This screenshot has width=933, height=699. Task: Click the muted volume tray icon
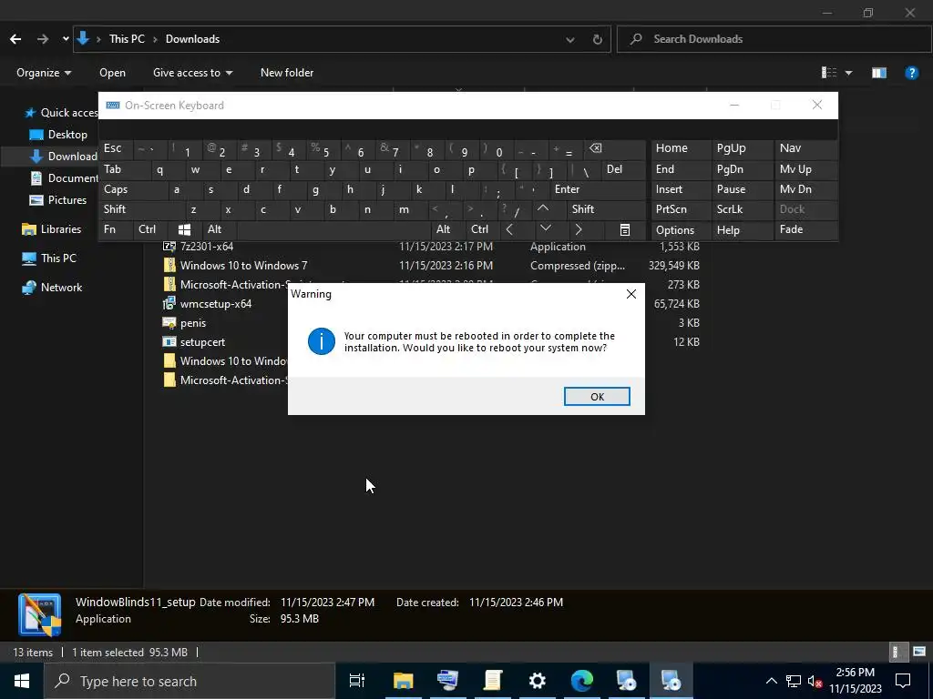click(x=815, y=681)
